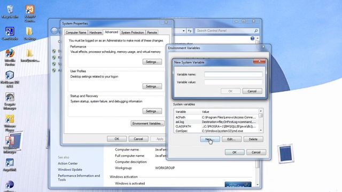The width and height of the screenshot is (342, 192).
Task: Open the Action Center link
Action: (68, 163)
